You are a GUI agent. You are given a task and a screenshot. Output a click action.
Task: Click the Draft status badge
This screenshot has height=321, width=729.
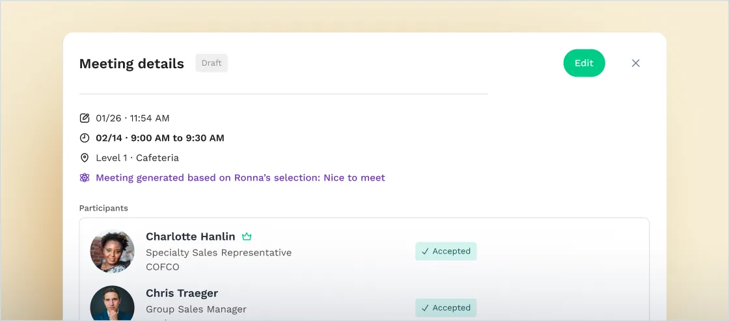212,63
